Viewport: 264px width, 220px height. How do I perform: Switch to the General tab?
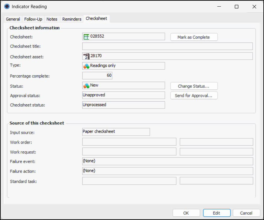(x=13, y=19)
